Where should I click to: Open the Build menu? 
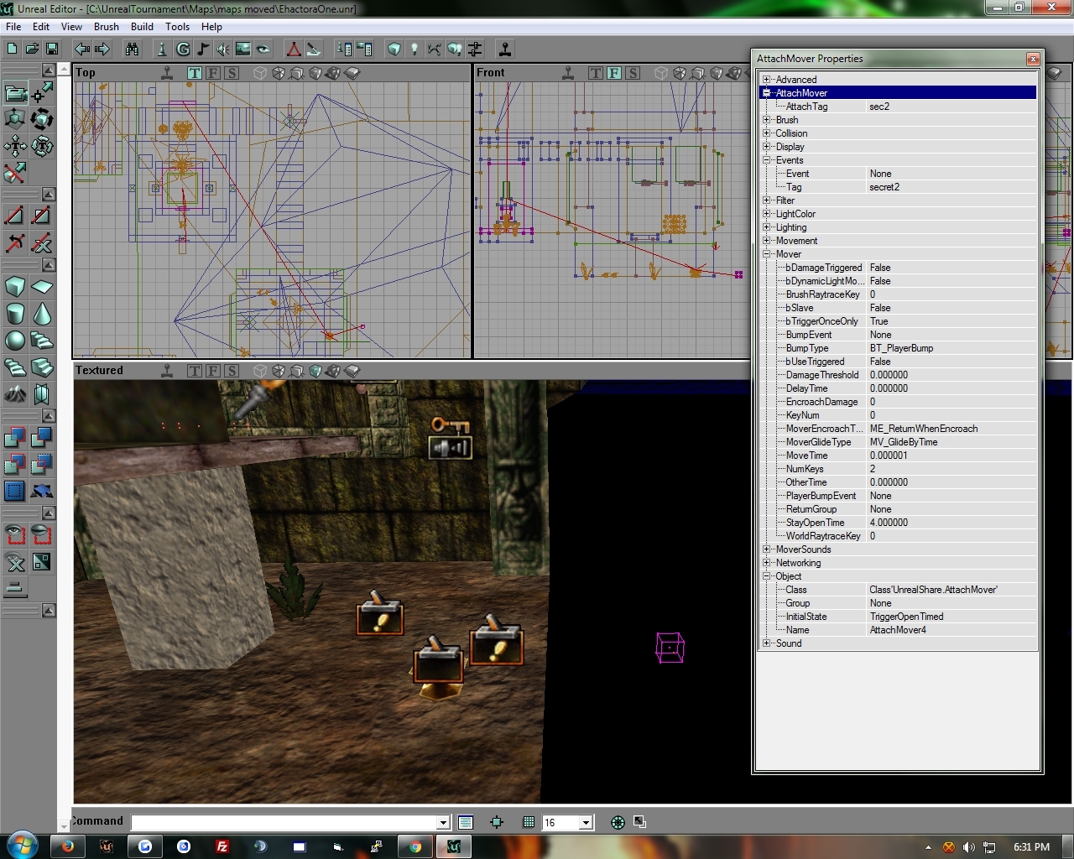coord(142,27)
